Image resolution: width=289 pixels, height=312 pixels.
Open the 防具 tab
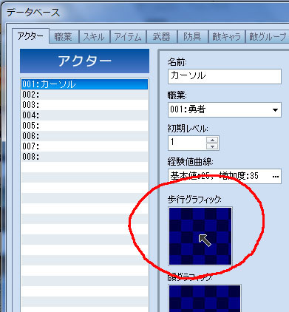[x=192, y=37]
